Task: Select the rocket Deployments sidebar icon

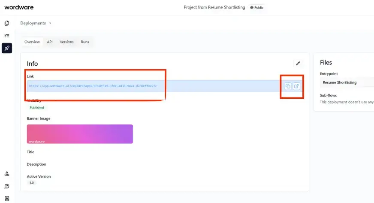Action: tap(7, 48)
